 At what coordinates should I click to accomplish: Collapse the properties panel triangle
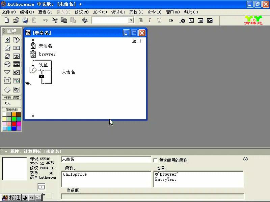coord(6,151)
